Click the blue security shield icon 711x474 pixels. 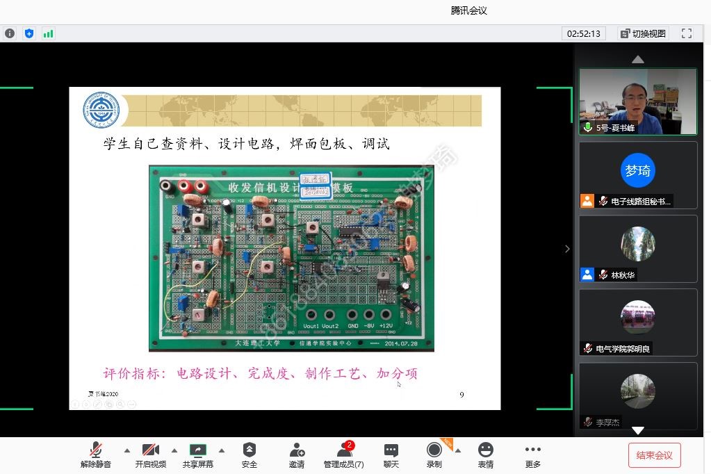click(29, 33)
